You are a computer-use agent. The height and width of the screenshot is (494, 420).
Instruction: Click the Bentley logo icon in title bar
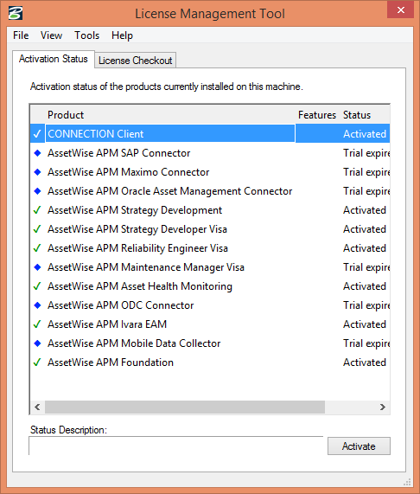[15, 13]
